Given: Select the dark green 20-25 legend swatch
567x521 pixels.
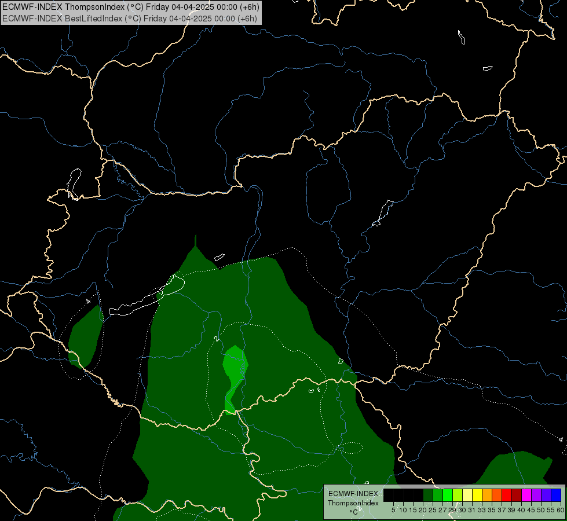Looking at the screenshot, I should pyautogui.click(x=428, y=495).
